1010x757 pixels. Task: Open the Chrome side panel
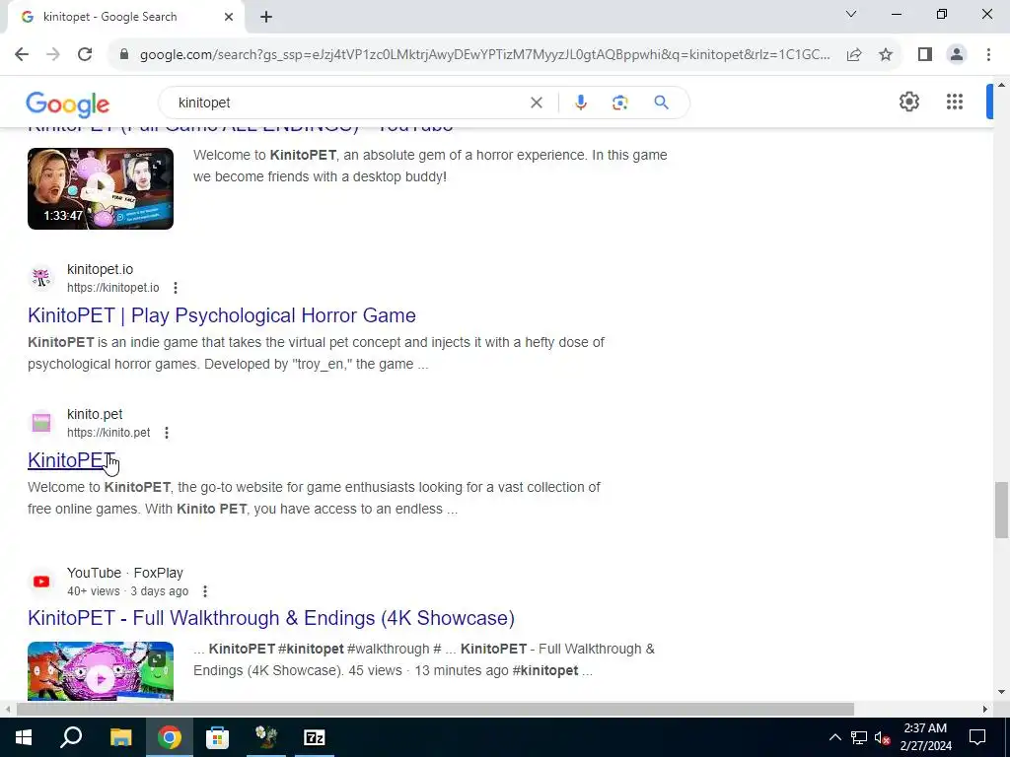coord(925,55)
